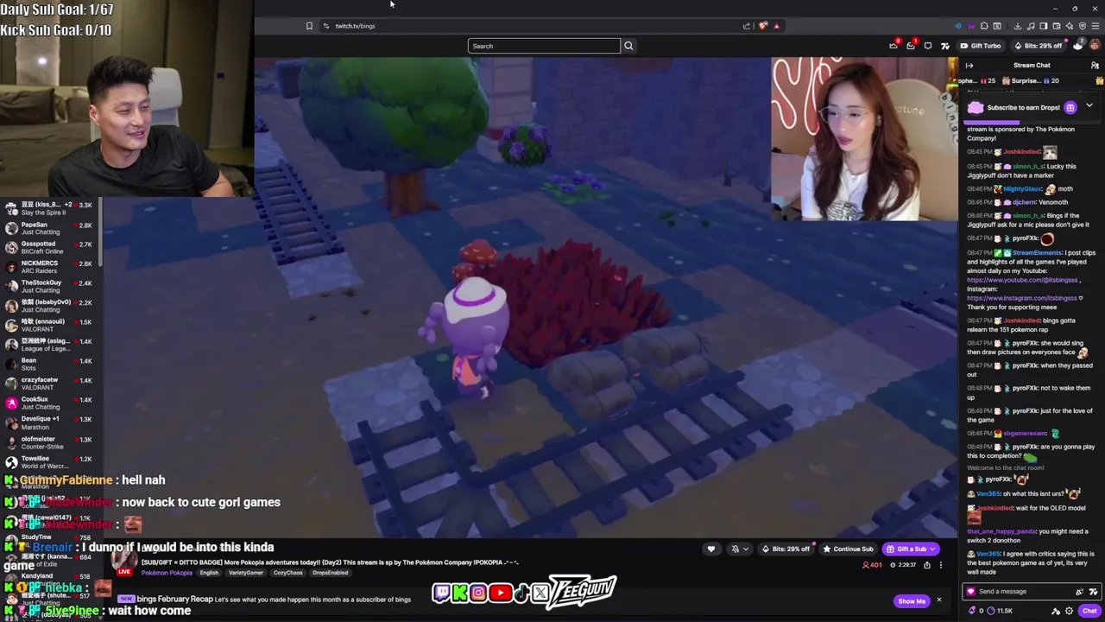Click the Continue Sub button

(x=849, y=549)
